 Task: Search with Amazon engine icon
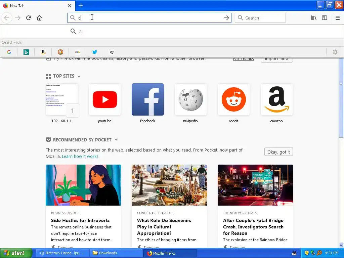43,52
